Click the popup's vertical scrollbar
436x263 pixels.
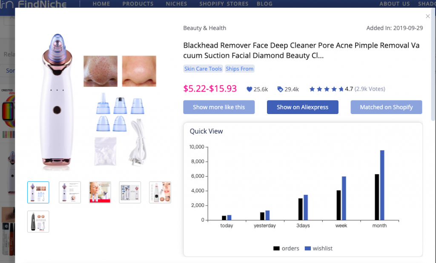coord(433,65)
